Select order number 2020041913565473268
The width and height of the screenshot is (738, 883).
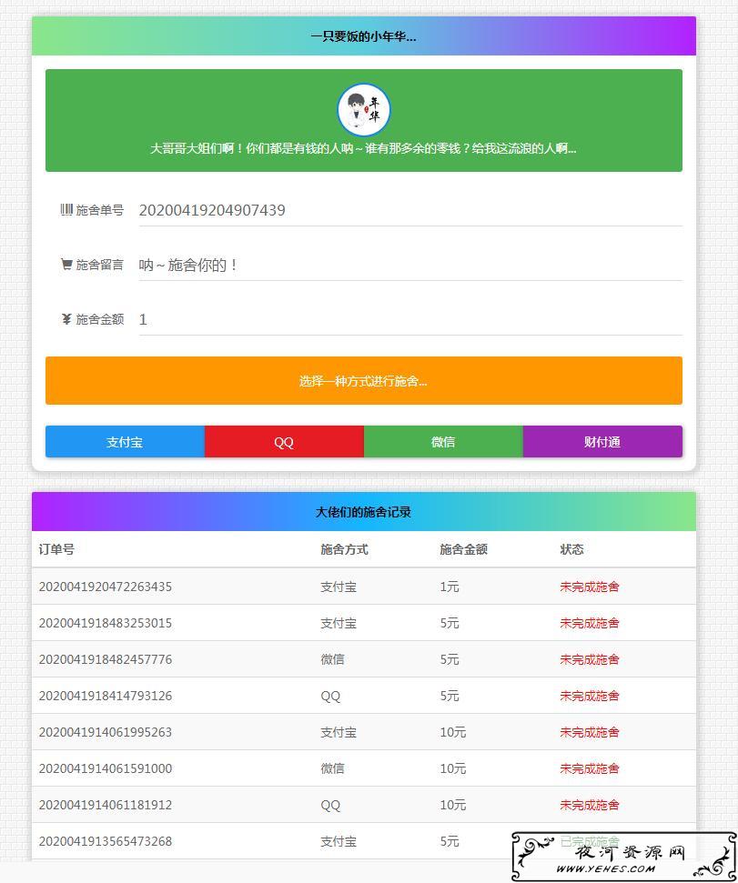[x=106, y=841]
